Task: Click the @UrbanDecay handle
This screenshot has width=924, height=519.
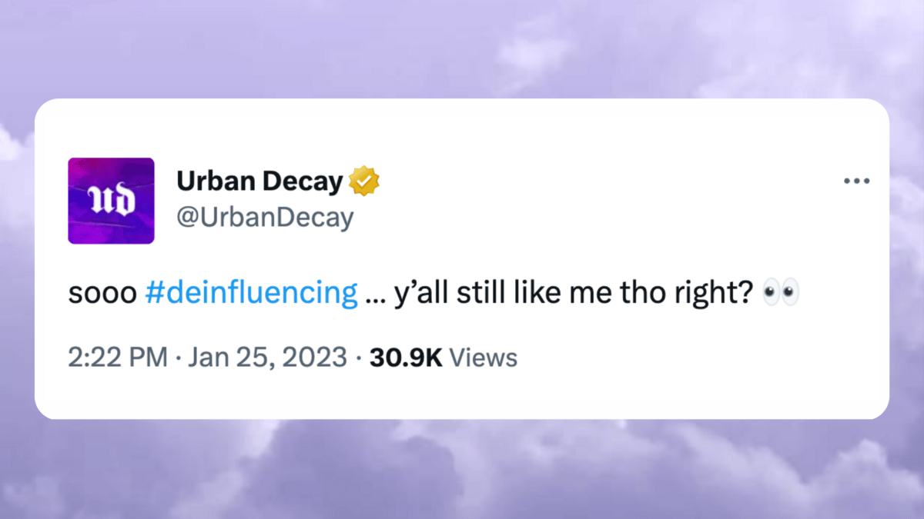Action: [x=265, y=218]
